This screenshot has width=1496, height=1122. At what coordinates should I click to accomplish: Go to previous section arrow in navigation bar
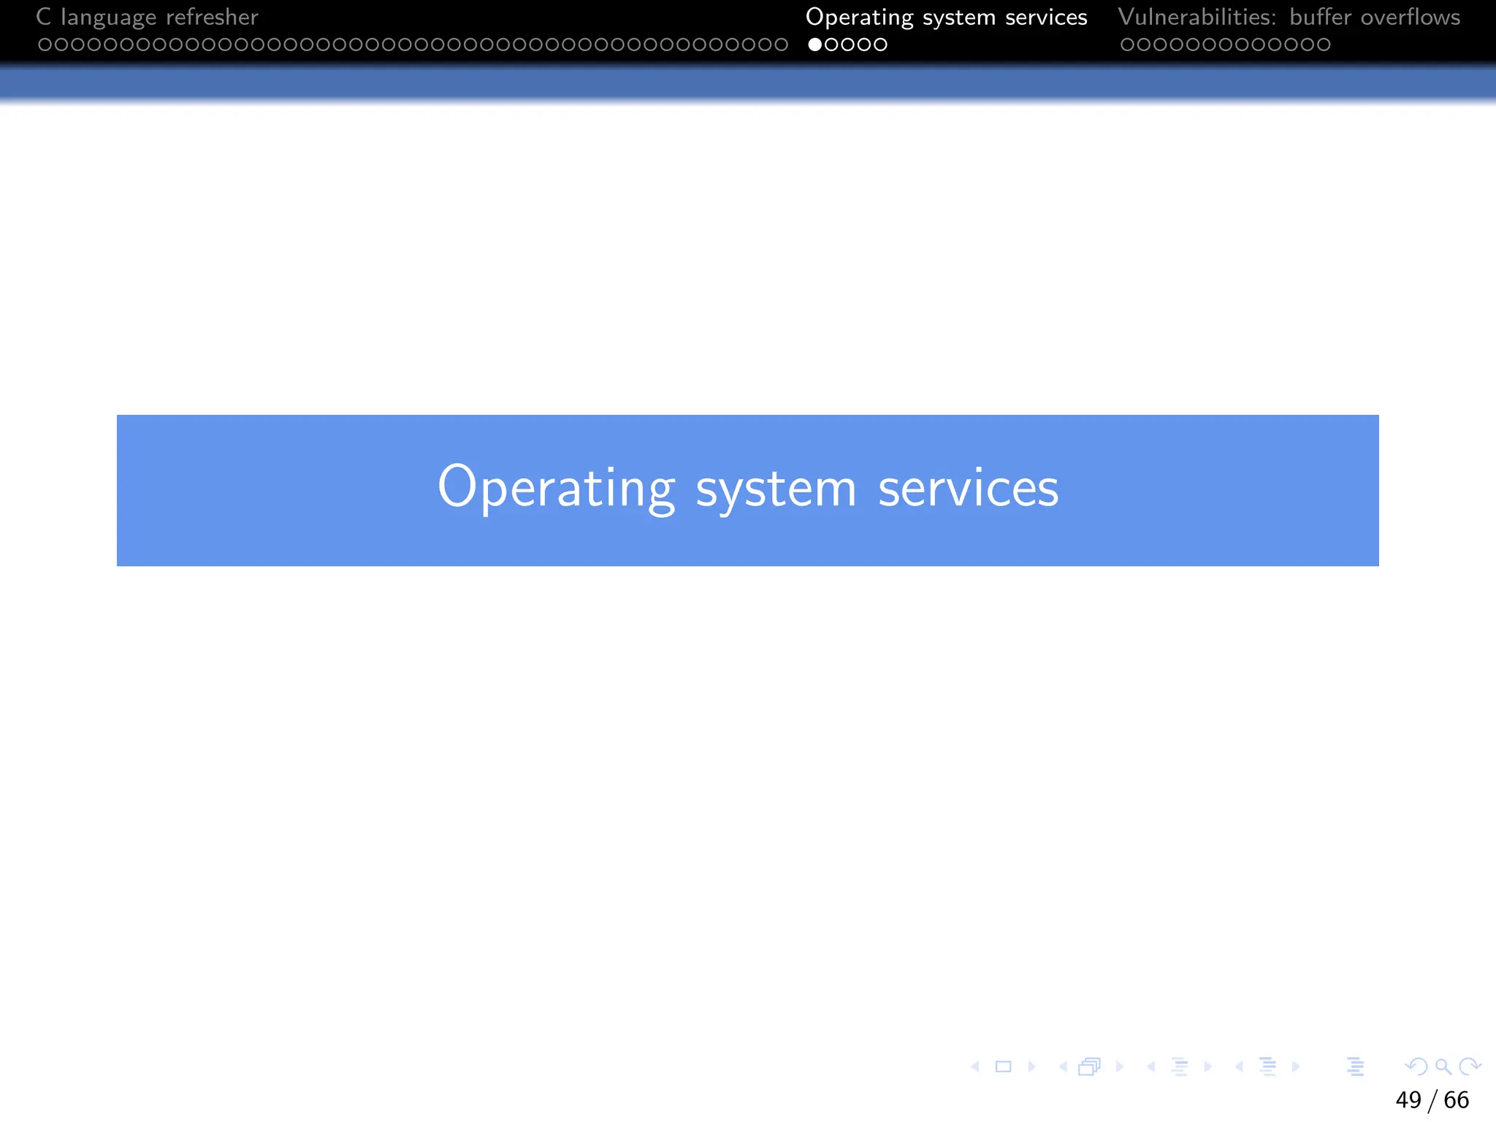point(1240,1067)
